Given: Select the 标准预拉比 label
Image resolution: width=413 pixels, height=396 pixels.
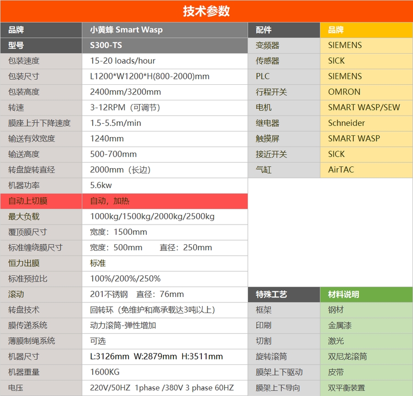Looking at the screenshot, I should tap(41, 279).
